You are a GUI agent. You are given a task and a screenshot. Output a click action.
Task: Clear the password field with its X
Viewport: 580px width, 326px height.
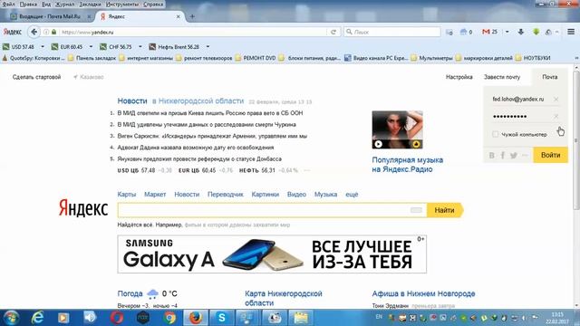click(x=556, y=117)
